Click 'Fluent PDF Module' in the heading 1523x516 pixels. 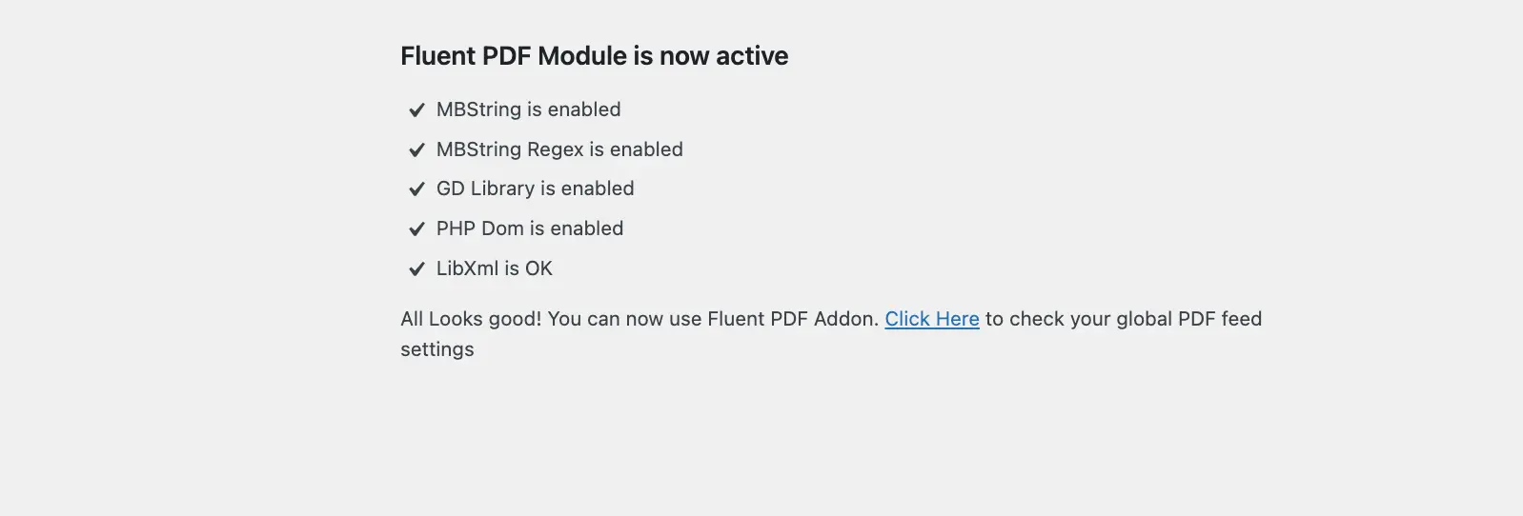(x=513, y=56)
